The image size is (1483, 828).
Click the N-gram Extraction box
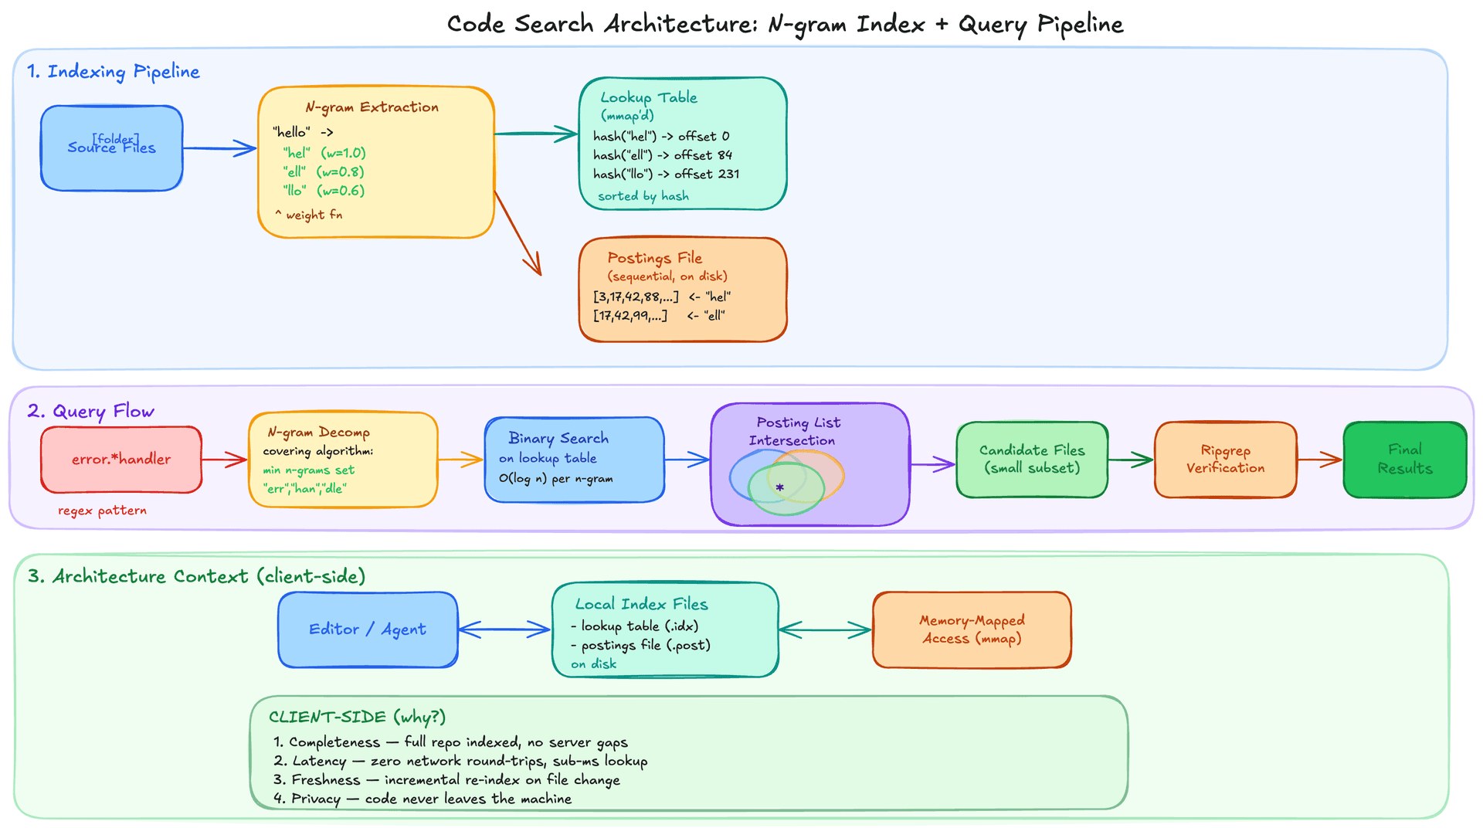pos(376,158)
